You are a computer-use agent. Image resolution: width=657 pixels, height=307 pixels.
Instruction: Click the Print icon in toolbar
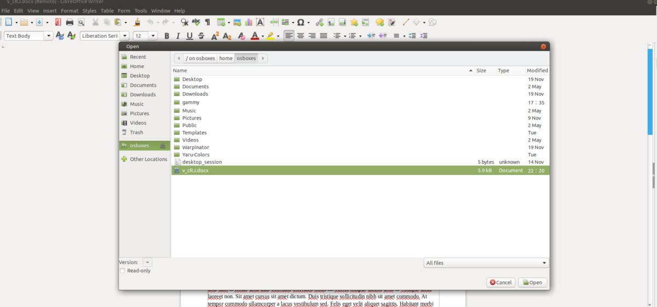(70, 22)
